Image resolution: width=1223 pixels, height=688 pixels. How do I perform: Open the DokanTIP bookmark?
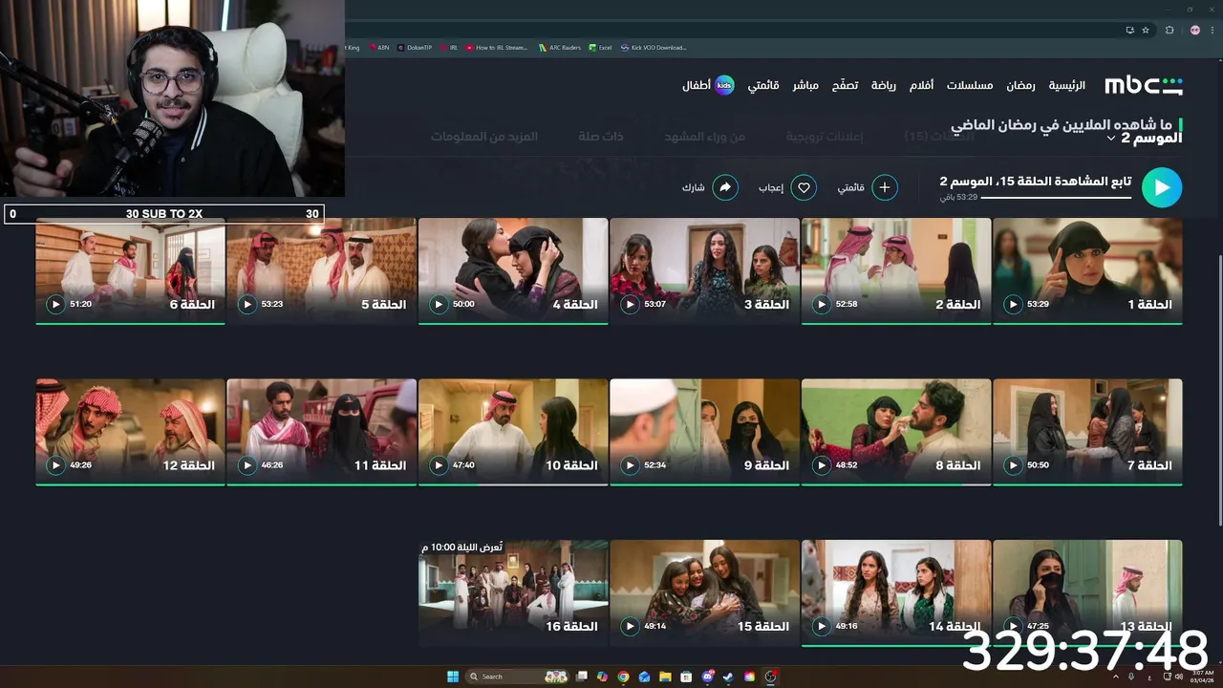415,47
